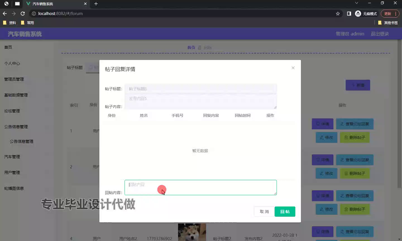
Task: Submit the reply with the green 回帖 button
Action: 285,211
